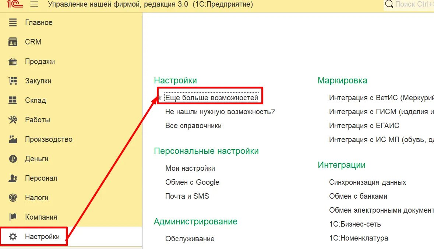Click the Персонал people icon
Viewport: 434px width, 249px height.
click(x=13, y=178)
